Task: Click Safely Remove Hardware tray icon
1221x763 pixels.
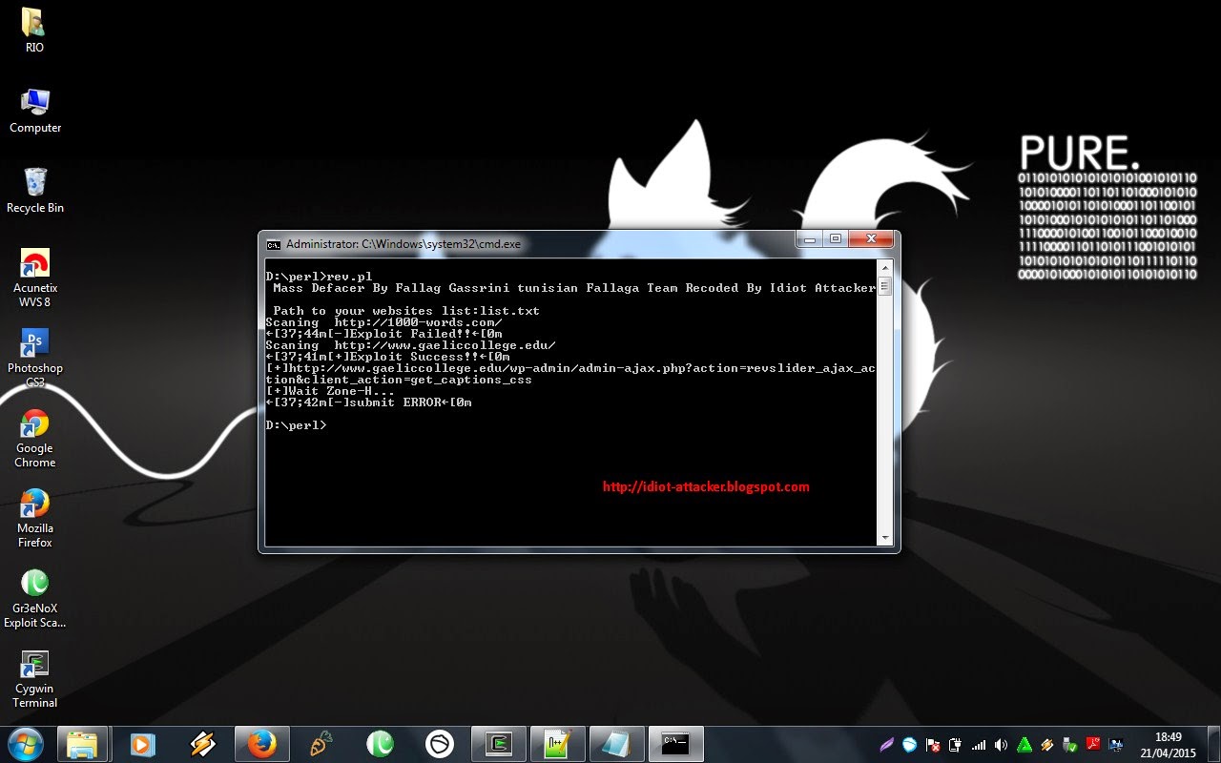Action: (1070, 744)
